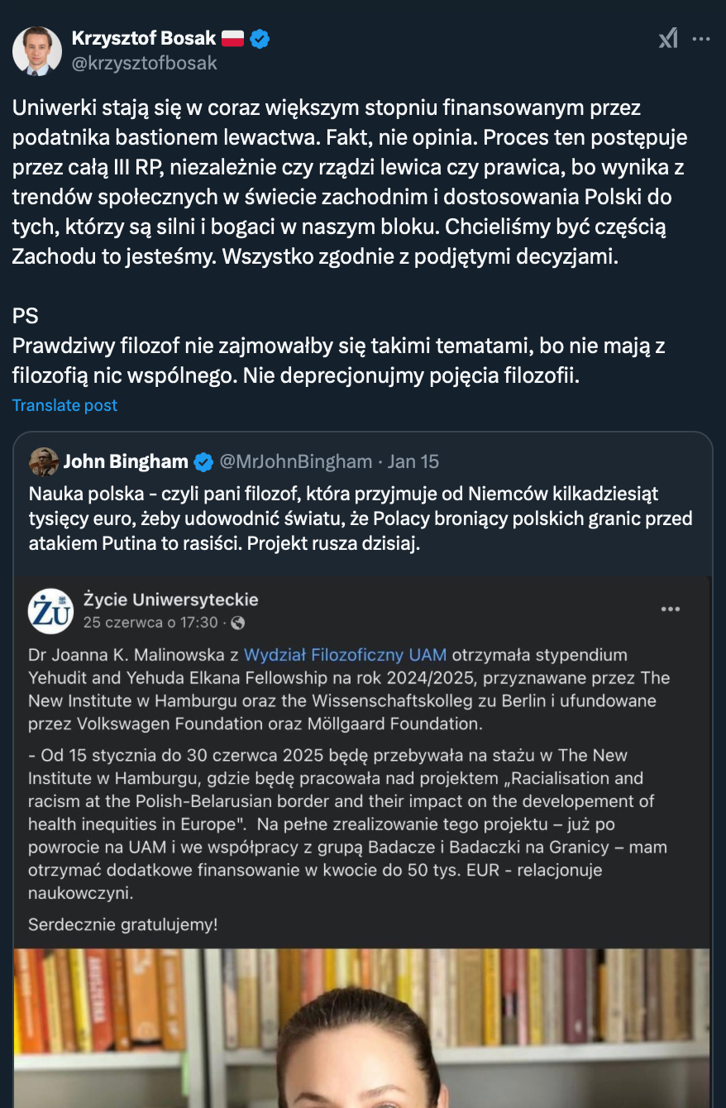
Task: Open the post's more options menu
Action: (x=701, y=38)
